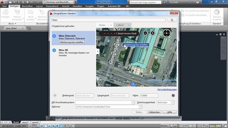Viewport: 228px width, 128px height.
Task: Zoom out the map with the minus button
Action: pos(145,33)
